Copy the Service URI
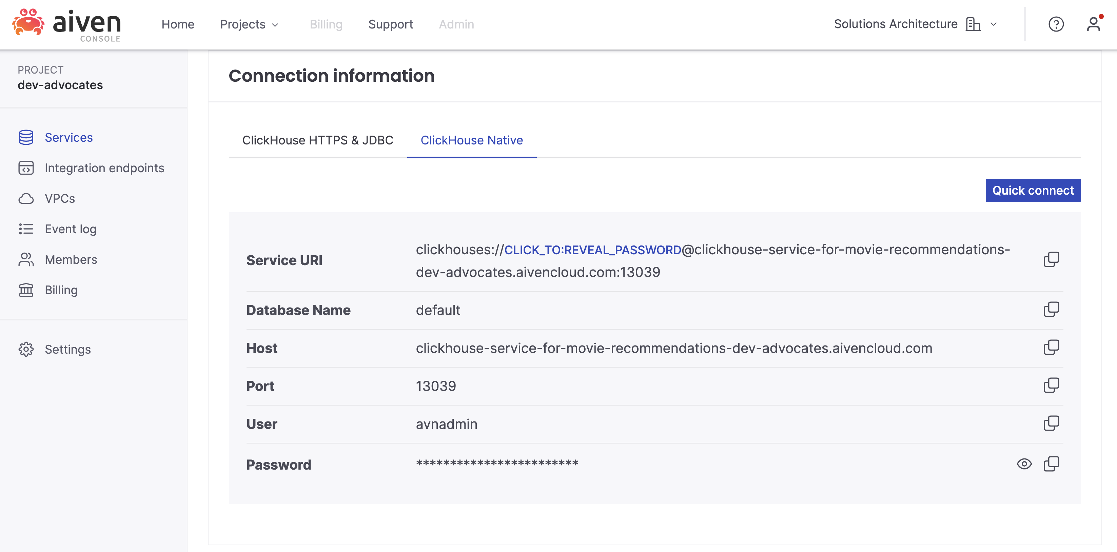 coord(1052,259)
